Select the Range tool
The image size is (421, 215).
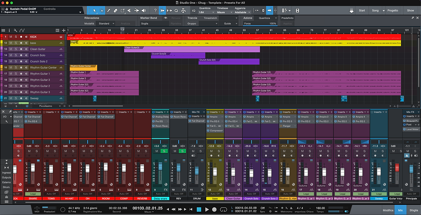102,10
